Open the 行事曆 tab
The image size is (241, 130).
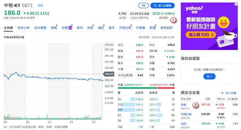click(140, 28)
